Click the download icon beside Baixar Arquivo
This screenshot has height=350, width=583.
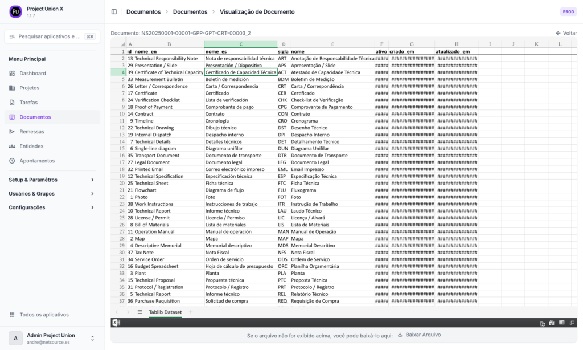click(x=400, y=335)
